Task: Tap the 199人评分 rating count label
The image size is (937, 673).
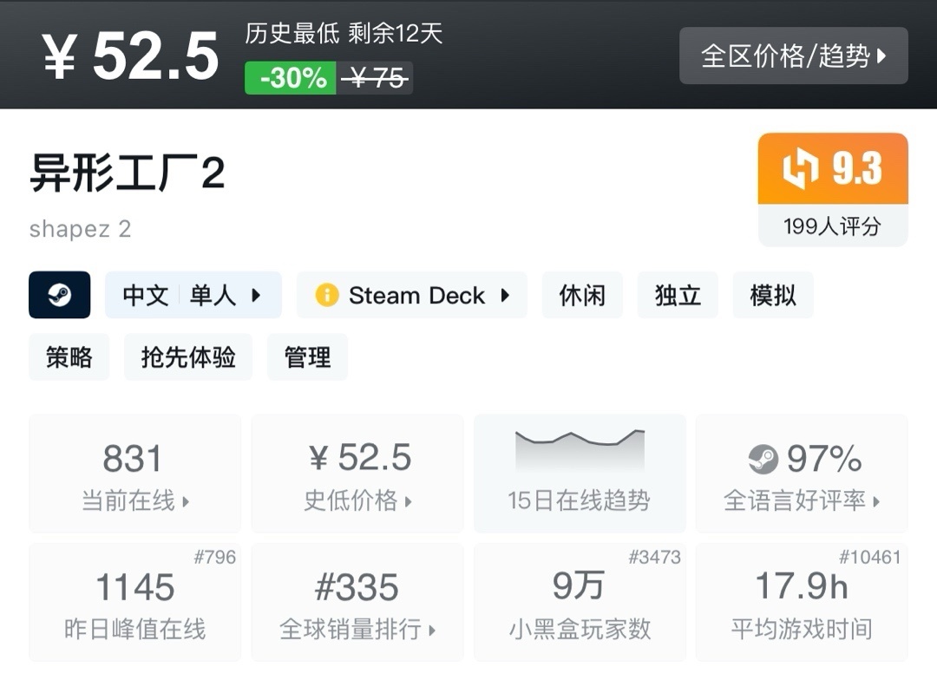Action: pos(832,226)
